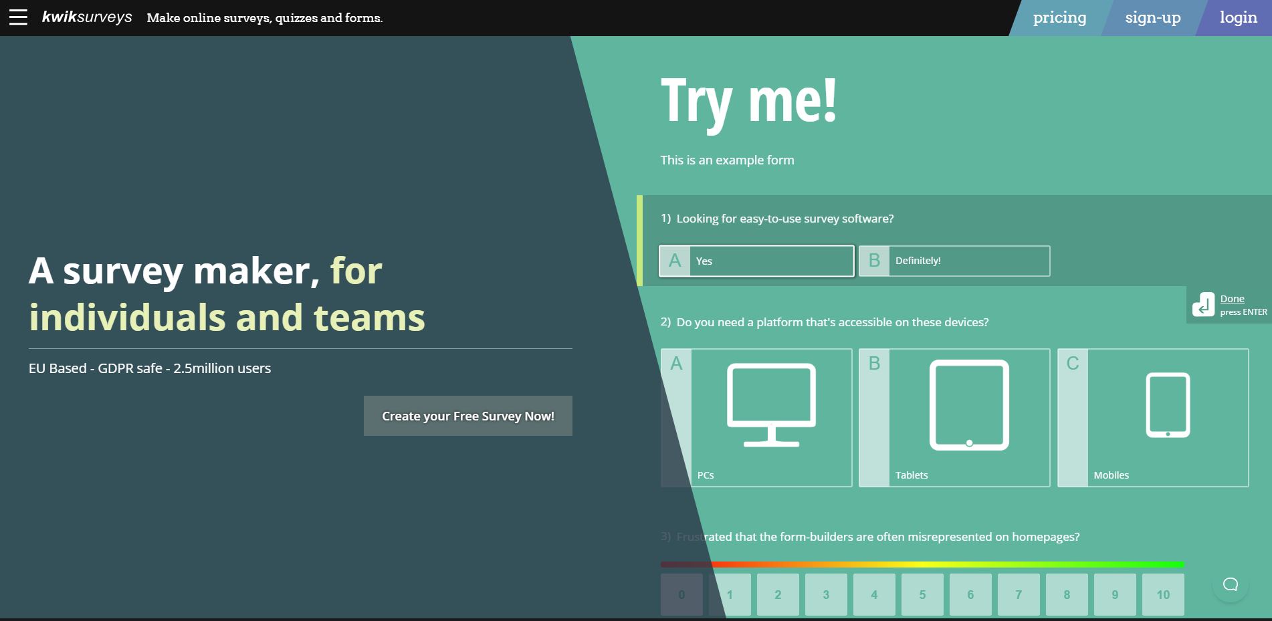Pick rating 8 on the scale
1272x621 pixels.
1067,594
